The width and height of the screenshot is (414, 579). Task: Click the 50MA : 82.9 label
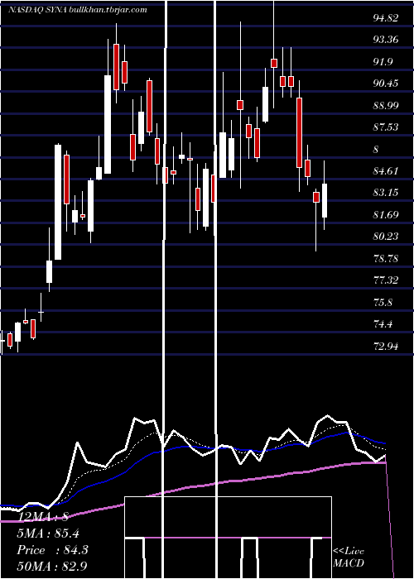51,565
